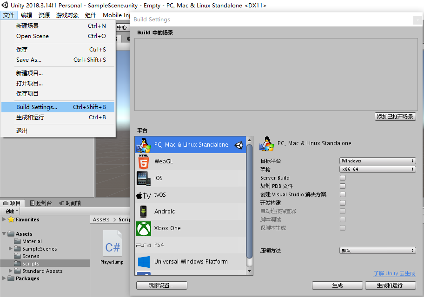424x297 pixels.
Task: Choose Save As... menu entry
Action: coord(58,60)
